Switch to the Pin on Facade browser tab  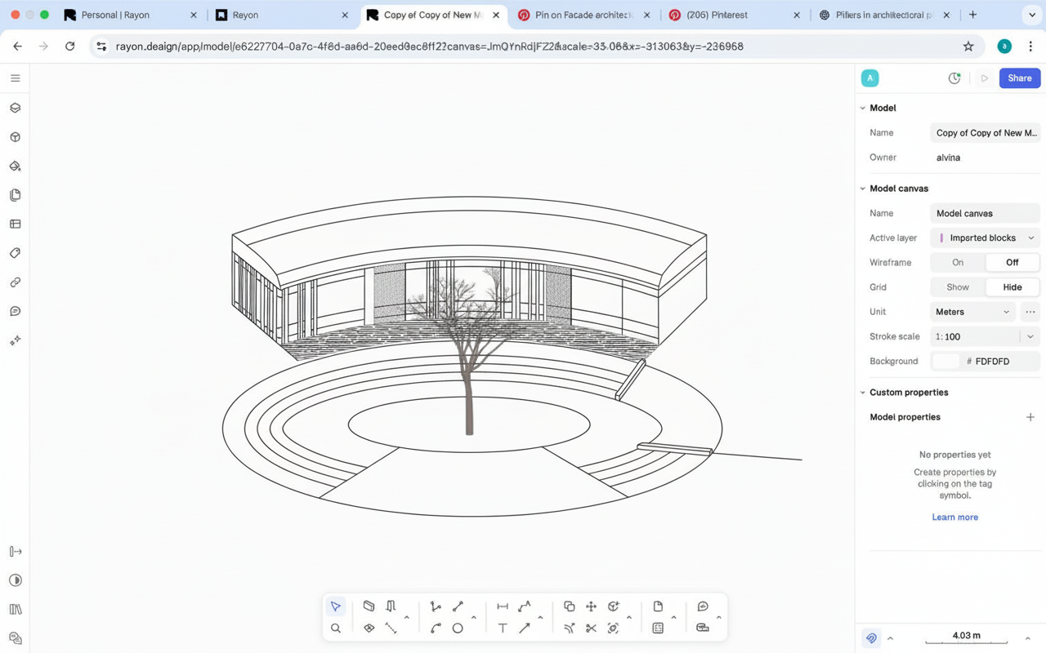583,15
